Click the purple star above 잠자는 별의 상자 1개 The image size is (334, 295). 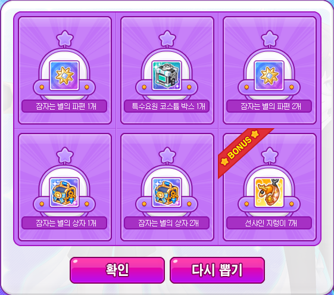(x=65, y=155)
